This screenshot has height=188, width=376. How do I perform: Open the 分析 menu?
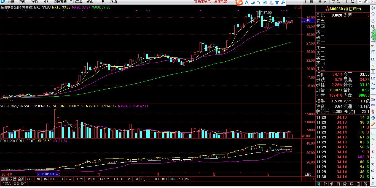point(46,2)
